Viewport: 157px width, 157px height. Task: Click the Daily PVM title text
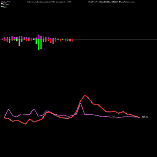click(6, 2)
